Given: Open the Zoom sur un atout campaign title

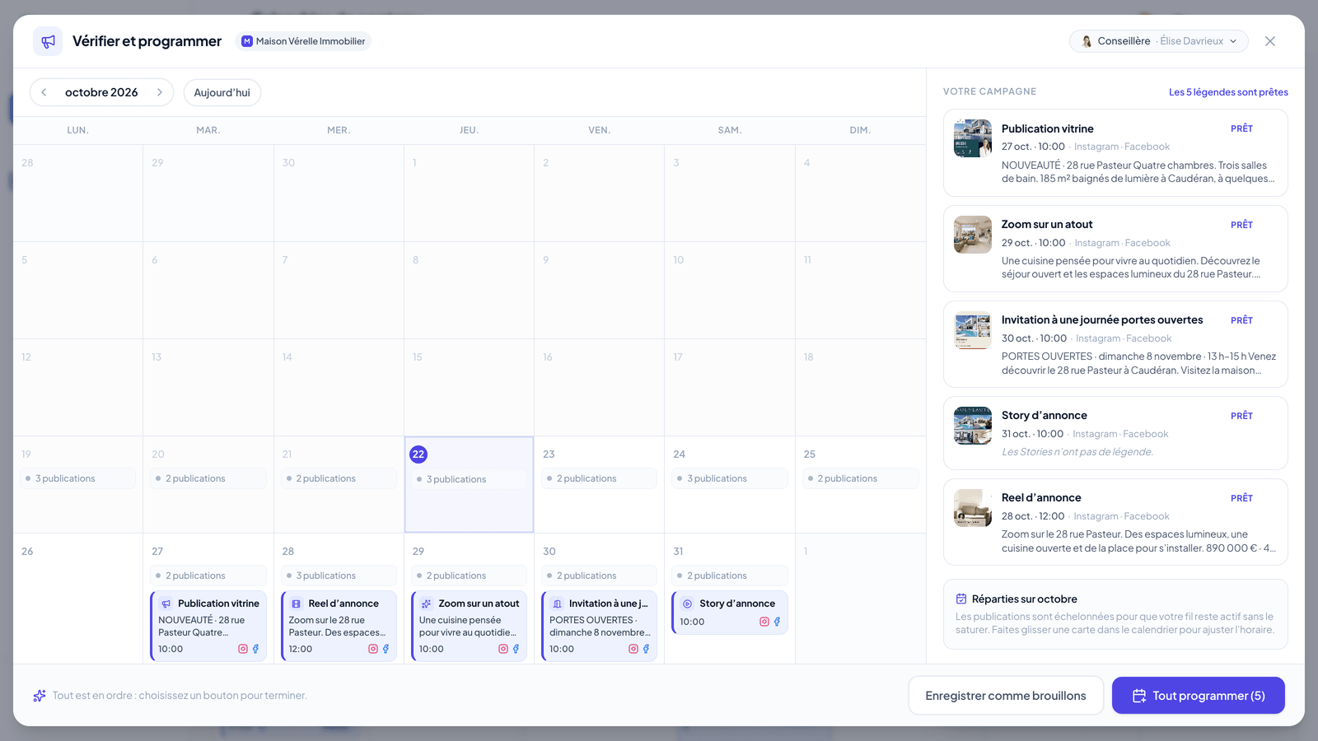Looking at the screenshot, I should [x=1047, y=224].
